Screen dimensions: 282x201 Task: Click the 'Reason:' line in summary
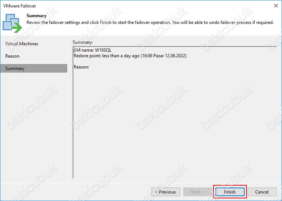tap(81, 67)
